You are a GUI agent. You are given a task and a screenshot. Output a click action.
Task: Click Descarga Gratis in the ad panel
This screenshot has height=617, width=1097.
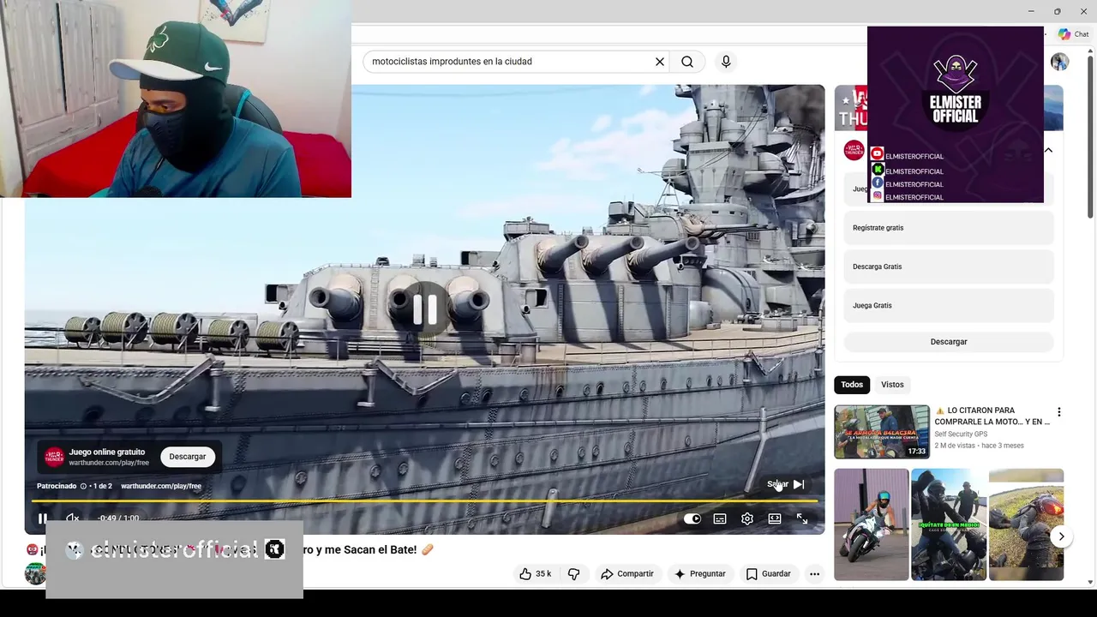[x=949, y=267]
